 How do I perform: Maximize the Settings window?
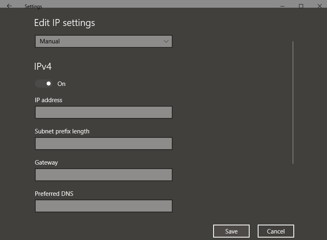point(301,6)
